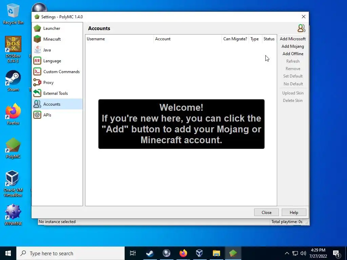
Task: Open the network status tray icon
Action: [x=295, y=253]
